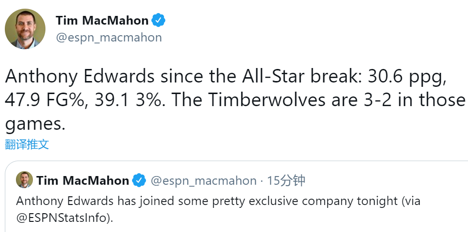Click 翻译推文 to translate the tweet
The height and width of the screenshot is (232, 468).
click(x=27, y=144)
